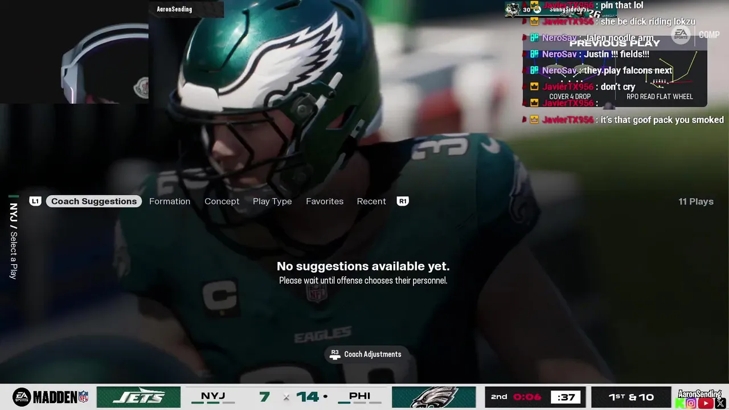The width and height of the screenshot is (729, 410).
Task: Switch to the Concept tab
Action: click(222, 201)
